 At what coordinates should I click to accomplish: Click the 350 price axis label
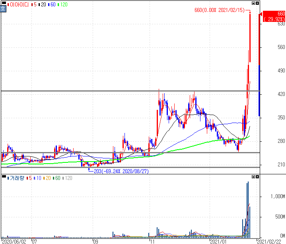point(281,117)
